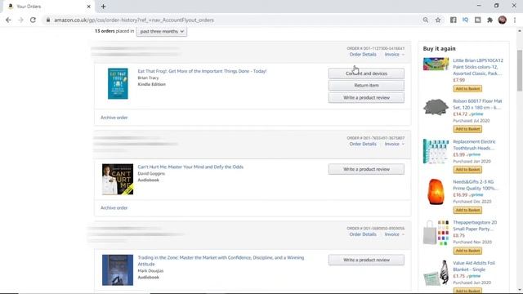The image size is (523, 294).
Task: Add Thepaperbagstore paper bags to basket
Action: pyautogui.click(x=467, y=251)
